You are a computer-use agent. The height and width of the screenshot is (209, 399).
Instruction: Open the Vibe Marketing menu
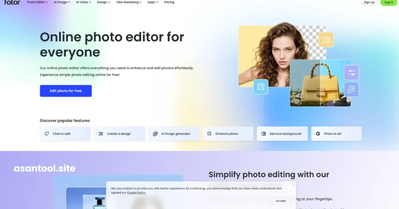tap(129, 2)
